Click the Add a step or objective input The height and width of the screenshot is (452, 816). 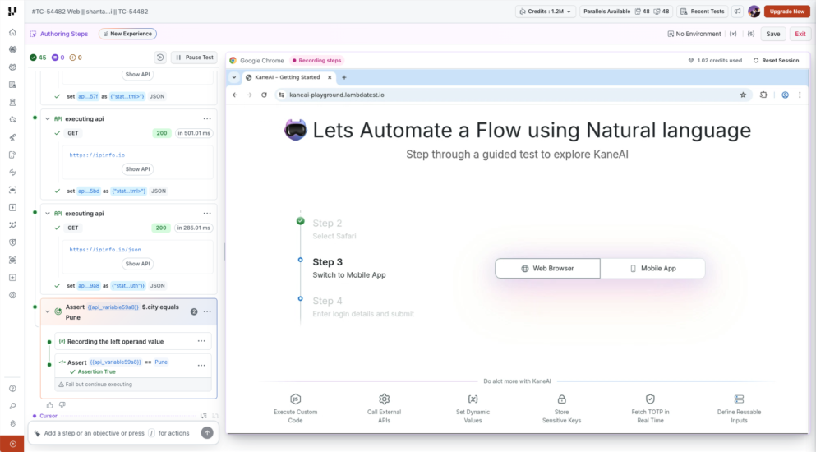(117, 433)
